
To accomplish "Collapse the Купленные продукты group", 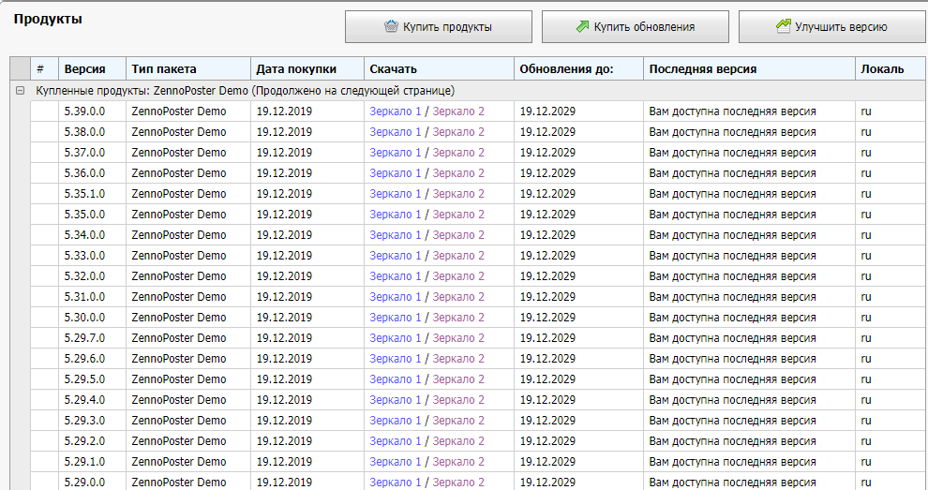I will coord(20,91).
